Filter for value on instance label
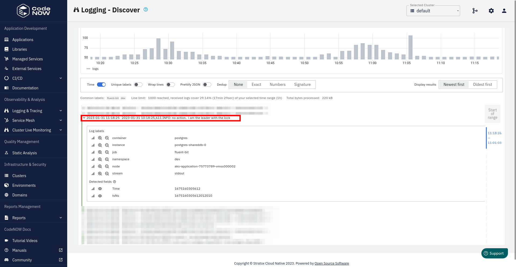Screen dimensions: 516x267 (100, 145)
